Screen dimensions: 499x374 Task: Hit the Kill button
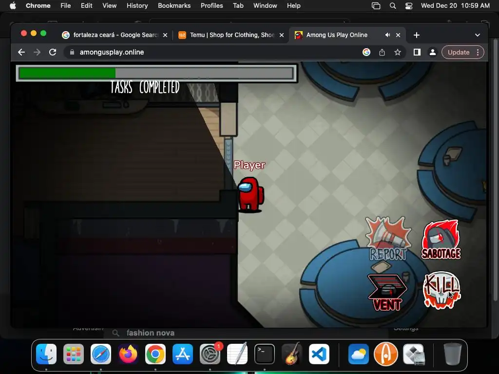tap(441, 290)
